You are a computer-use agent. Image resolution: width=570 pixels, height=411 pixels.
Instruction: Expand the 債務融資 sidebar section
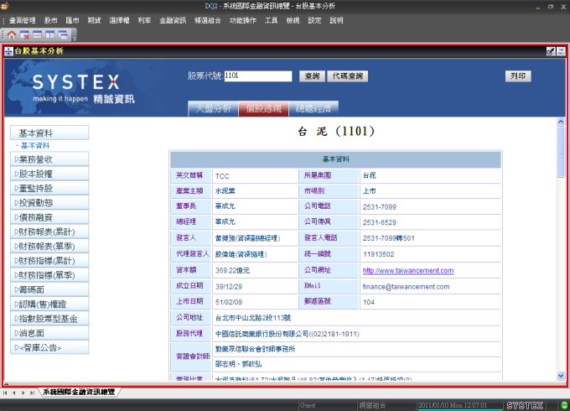[x=49, y=217]
